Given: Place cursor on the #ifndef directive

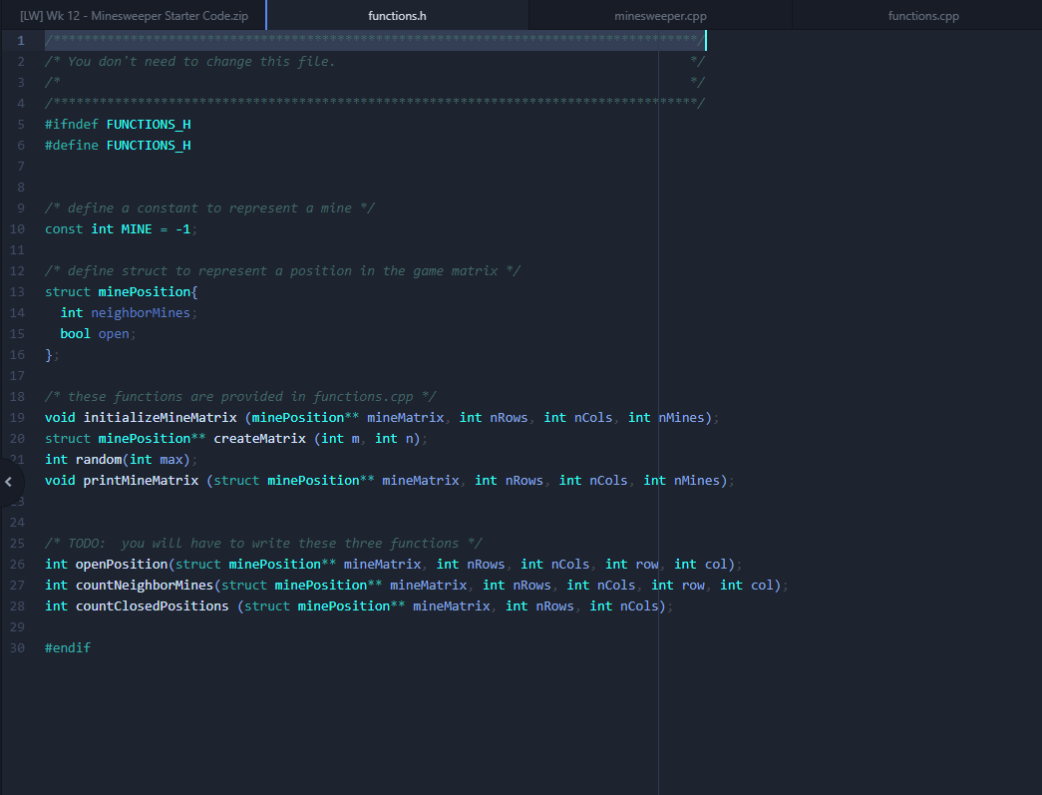Looking at the screenshot, I should click(72, 125).
